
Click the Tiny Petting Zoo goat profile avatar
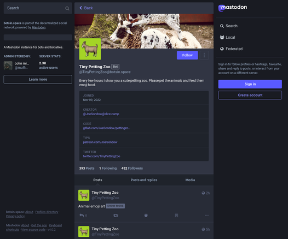90,49
